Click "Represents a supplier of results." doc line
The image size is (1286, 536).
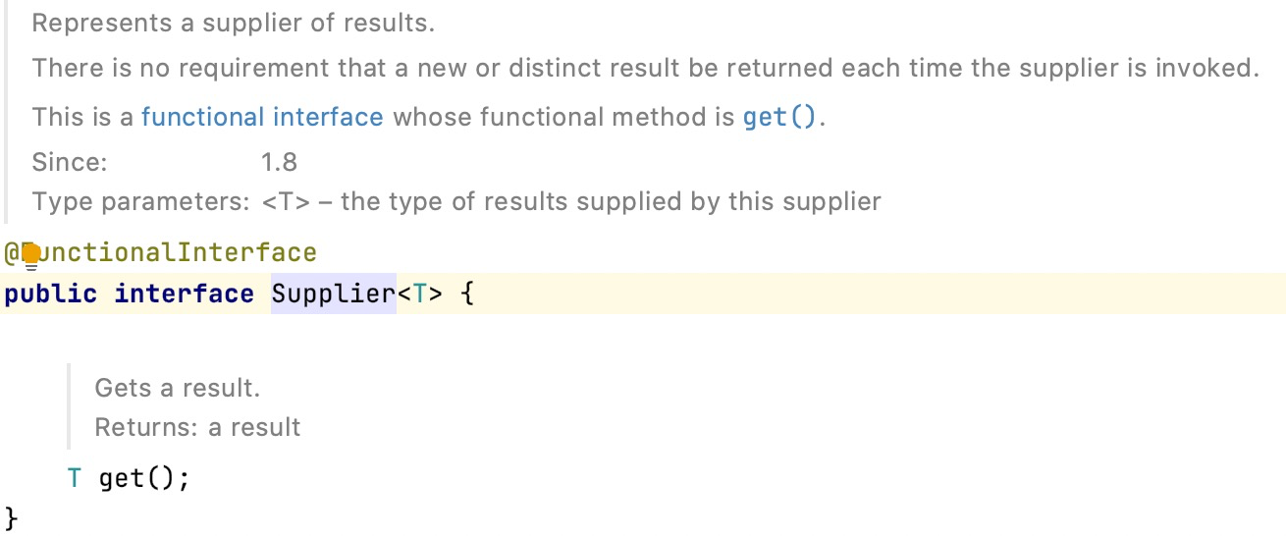tap(233, 24)
